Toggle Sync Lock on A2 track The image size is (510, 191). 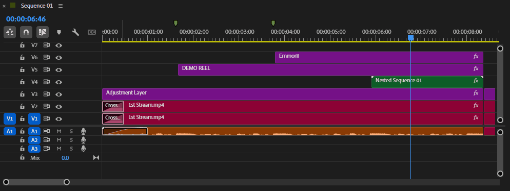coord(47,140)
